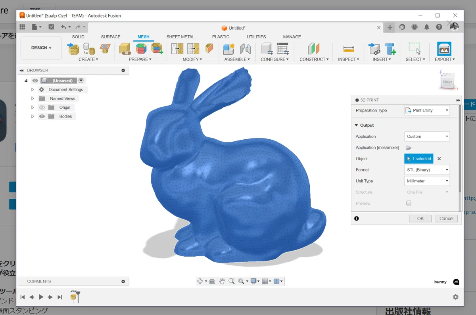This screenshot has width=476, height=315.
Task: Click the 1 selected object button
Action: [x=419, y=159]
